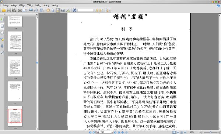Select the camera Snapshot tool
221x134 pixels.
point(63,10)
